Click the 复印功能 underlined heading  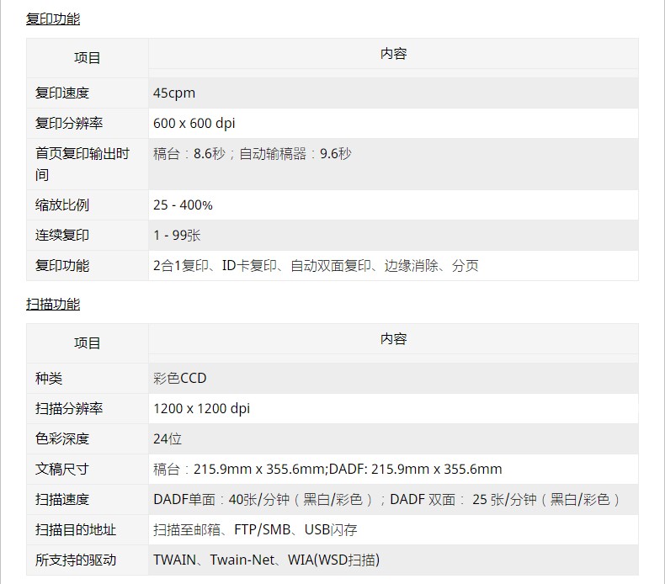(53, 19)
